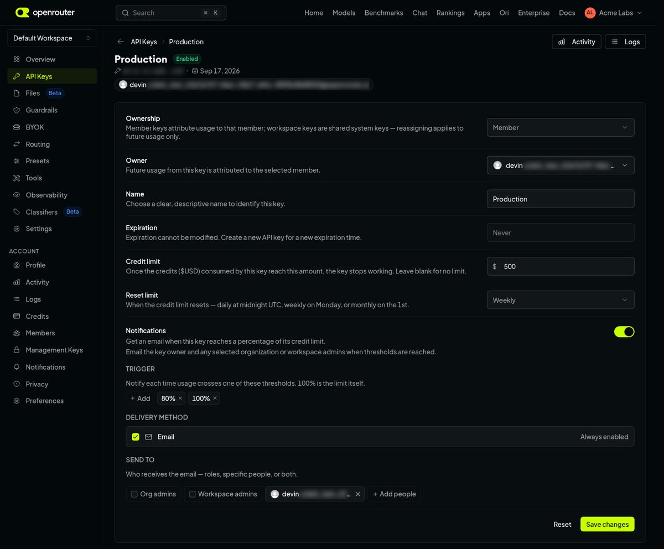Click the AL account avatar
664x549 pixels.
point(590,13)
